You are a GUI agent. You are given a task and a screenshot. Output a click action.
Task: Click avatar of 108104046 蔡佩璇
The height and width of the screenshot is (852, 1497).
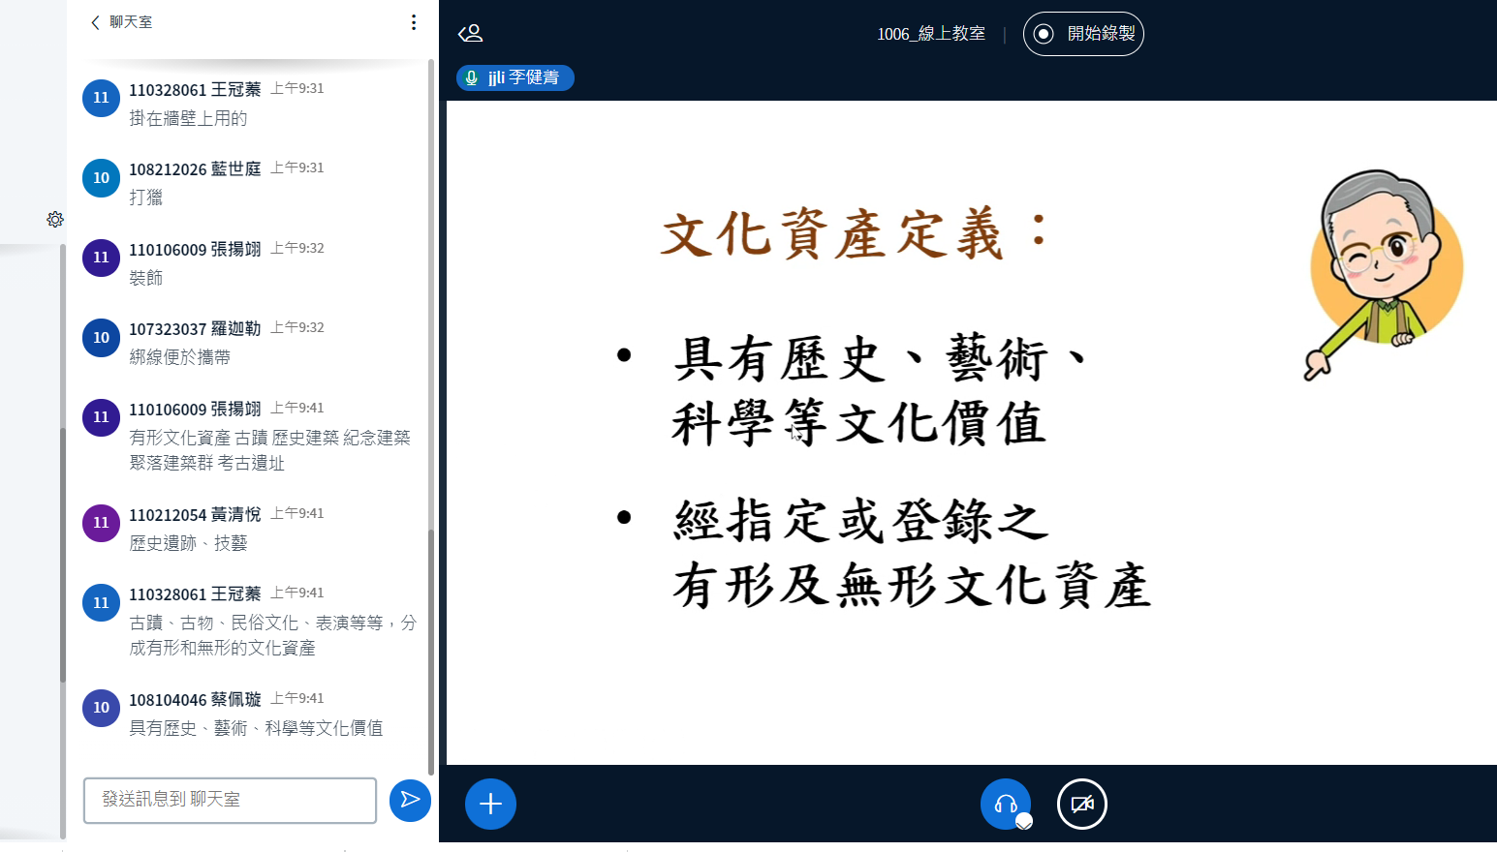pos(101,708)
